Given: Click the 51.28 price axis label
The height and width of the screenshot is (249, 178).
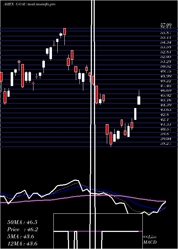Looking at the screenshot, I should 166,62.
